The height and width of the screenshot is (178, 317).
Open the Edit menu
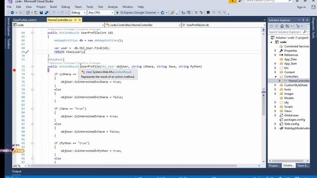pos(18,7)
